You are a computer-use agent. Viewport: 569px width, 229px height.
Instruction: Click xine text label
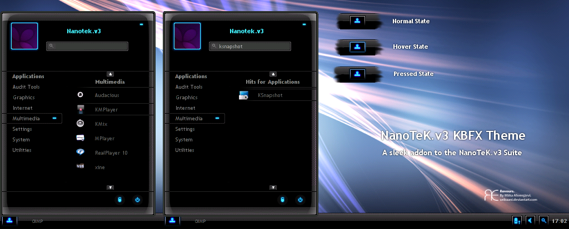point(100,167)
